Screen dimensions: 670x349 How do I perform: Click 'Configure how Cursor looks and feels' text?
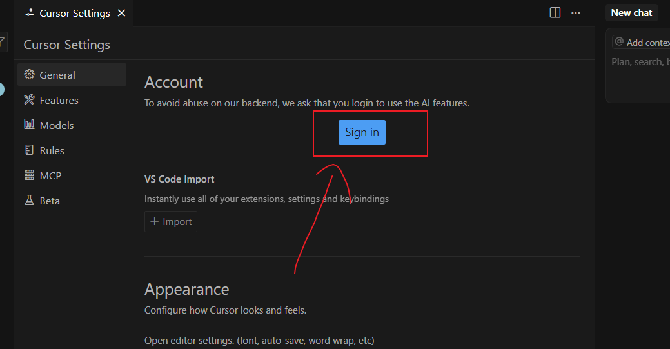coord(225,310)
